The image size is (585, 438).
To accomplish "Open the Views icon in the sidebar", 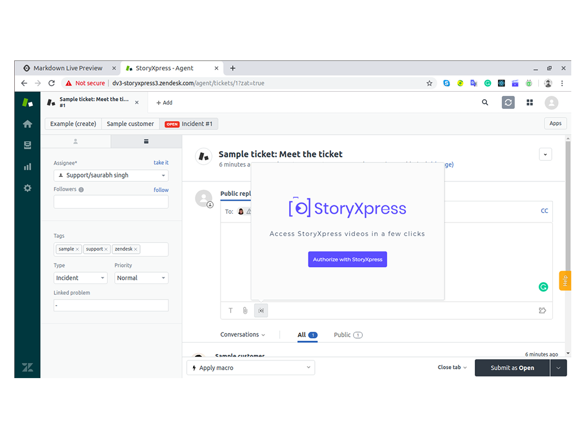I will pos(27,145).
